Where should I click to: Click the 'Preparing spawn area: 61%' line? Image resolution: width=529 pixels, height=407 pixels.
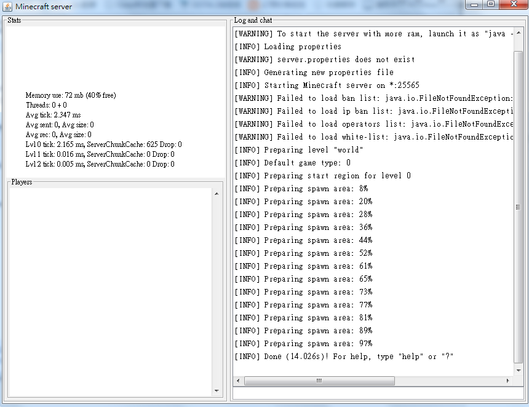[304, 266]
